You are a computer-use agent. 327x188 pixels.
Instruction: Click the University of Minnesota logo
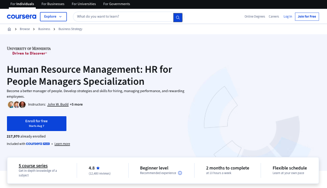point(29,50)
